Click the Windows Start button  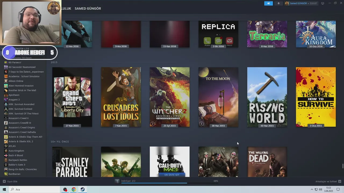point(4,190)
